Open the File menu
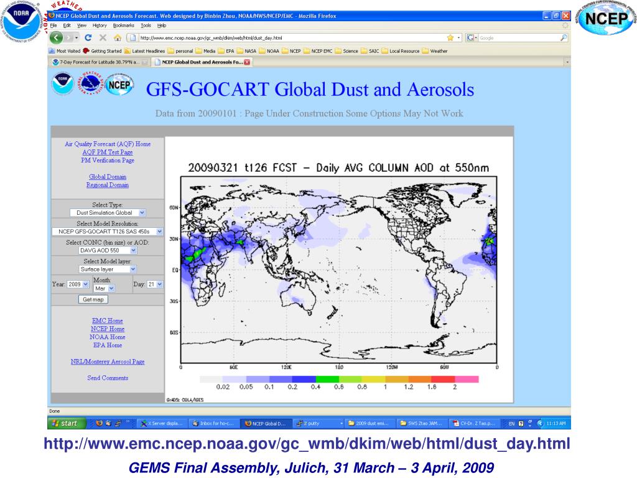The width and height of the screenshot is (637, 478). [x=53, y=25]
